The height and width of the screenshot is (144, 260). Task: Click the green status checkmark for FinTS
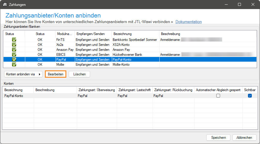point(14,39)
